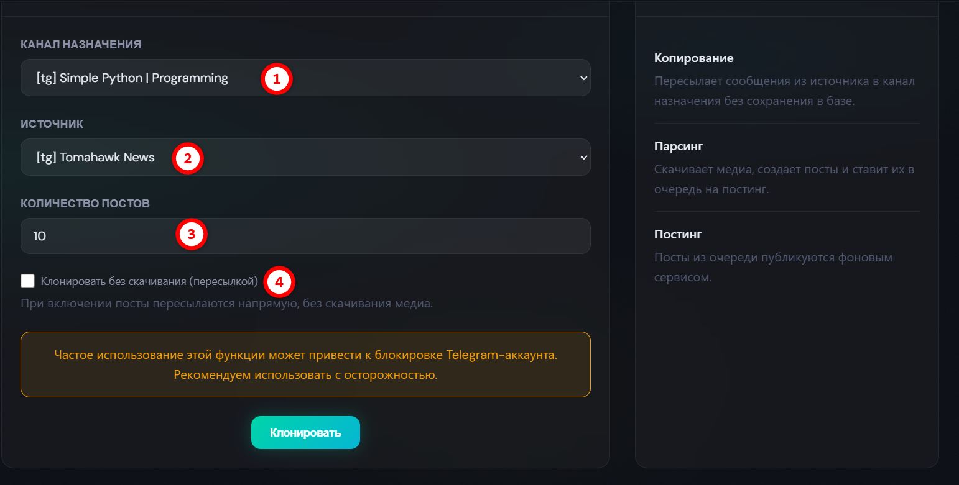Select the Копирование heading in the side panel
The height and width of the screenshot is (485, 959).
click(x=694, y=58)
